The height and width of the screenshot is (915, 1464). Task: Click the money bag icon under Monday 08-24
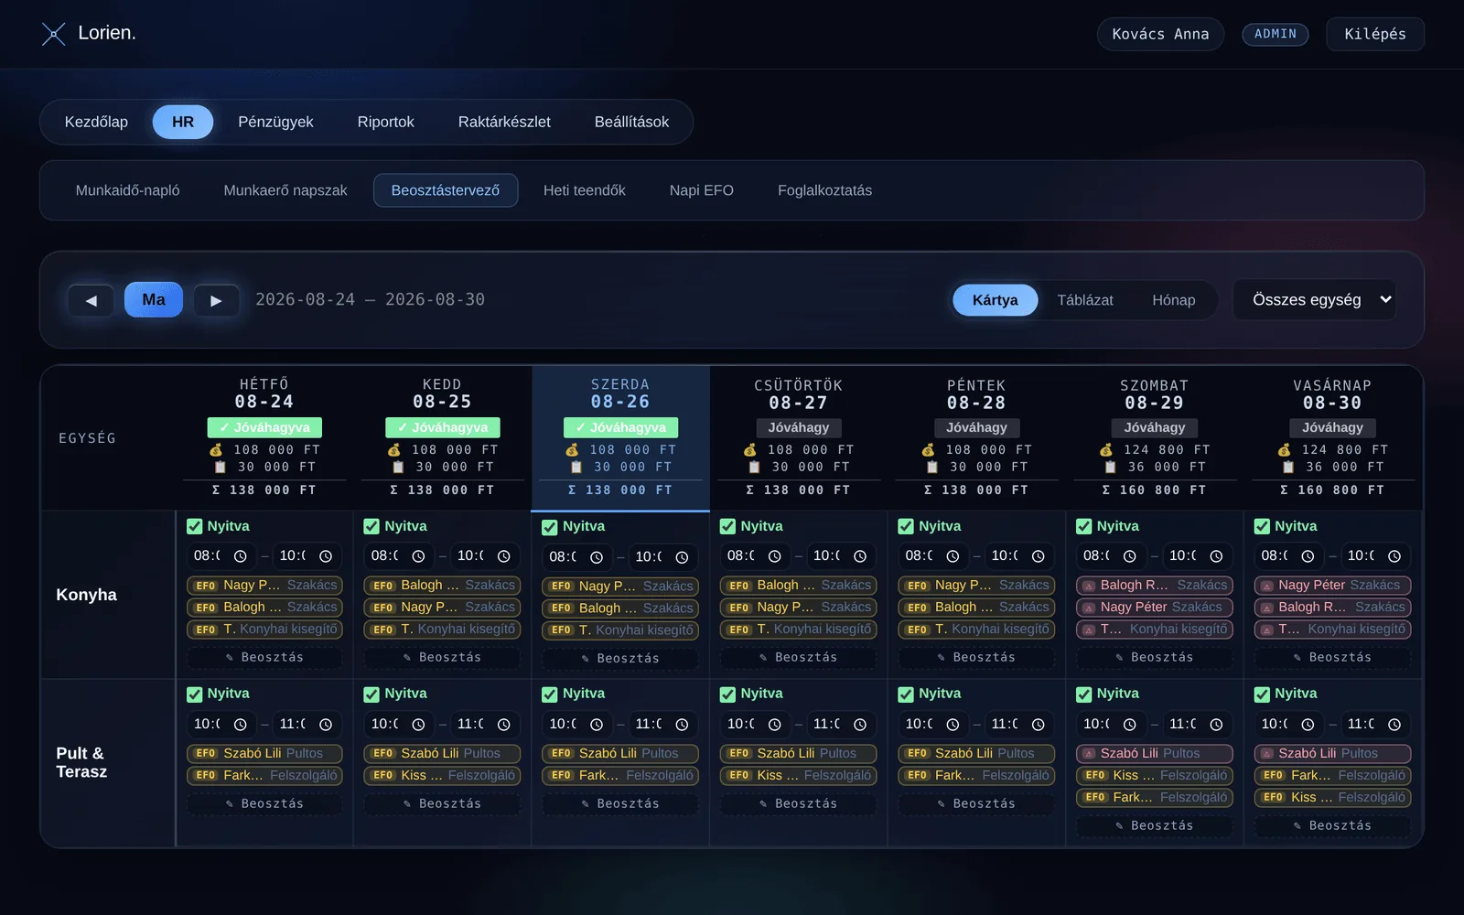216,450
